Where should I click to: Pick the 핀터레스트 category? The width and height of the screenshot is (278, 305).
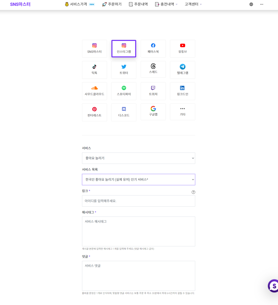point(95,112)
